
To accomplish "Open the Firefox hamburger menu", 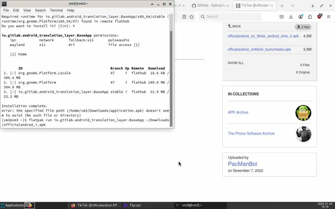I will (x=329, y=16).
